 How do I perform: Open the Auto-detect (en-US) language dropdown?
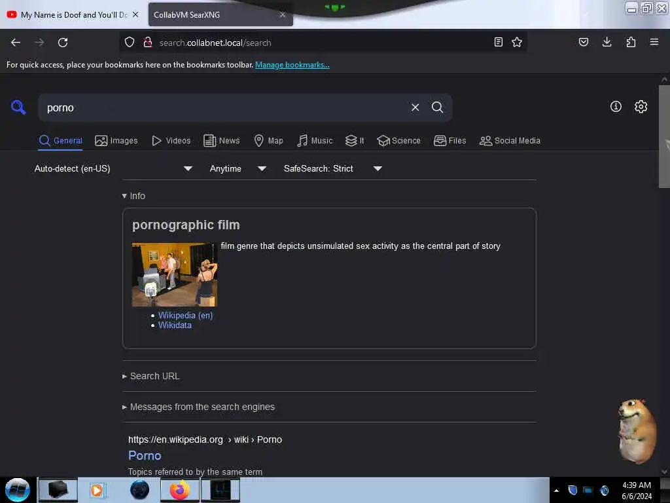point(113,168)
